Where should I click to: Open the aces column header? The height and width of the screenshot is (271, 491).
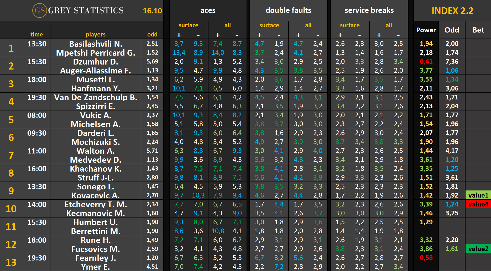pyautogui.click(x=208, y=10)
